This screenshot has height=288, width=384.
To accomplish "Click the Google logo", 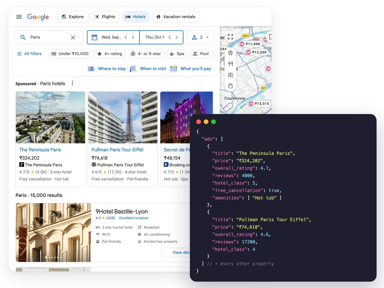I will point(38,17).
